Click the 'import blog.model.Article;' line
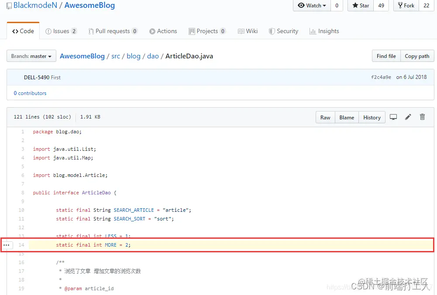 pos(70,175)
